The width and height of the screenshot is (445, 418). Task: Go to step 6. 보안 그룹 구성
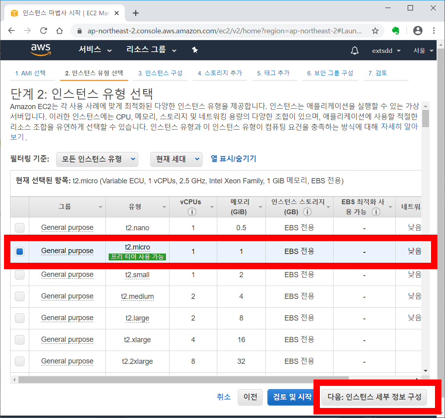[x=330, y=73]
